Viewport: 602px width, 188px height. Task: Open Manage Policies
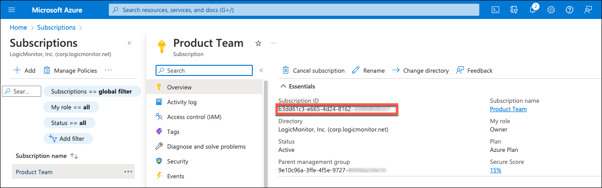(70, 70)
